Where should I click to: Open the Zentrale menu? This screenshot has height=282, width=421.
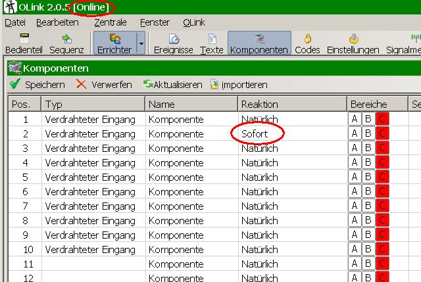[110, 22]
